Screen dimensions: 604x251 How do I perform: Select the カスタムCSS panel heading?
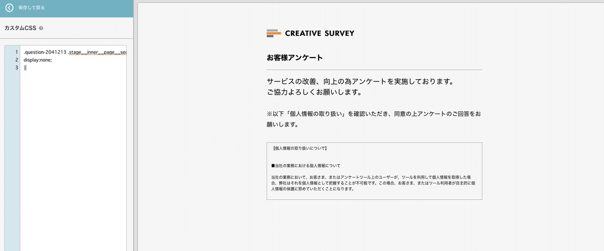tap(20, 28)
